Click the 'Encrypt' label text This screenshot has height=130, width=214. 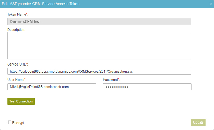click(x=18, y=123)
